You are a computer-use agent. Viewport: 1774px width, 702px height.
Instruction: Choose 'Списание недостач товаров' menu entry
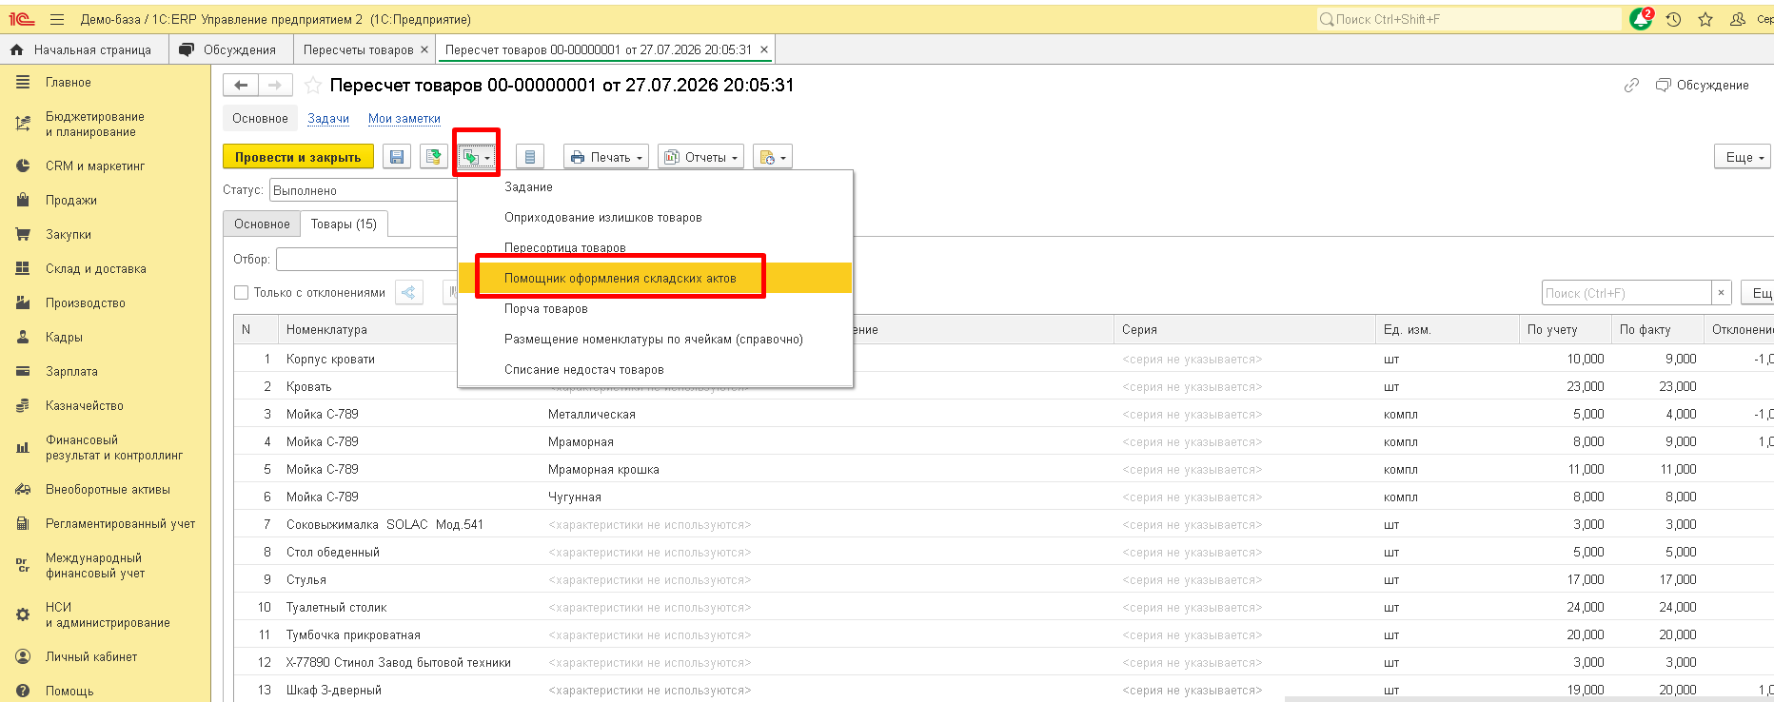click(x=655, y=370)
